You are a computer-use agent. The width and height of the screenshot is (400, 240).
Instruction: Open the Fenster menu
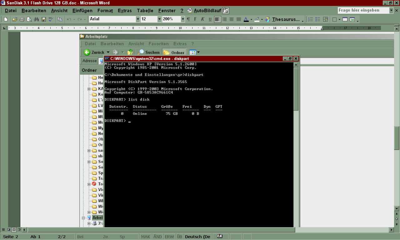167,11
